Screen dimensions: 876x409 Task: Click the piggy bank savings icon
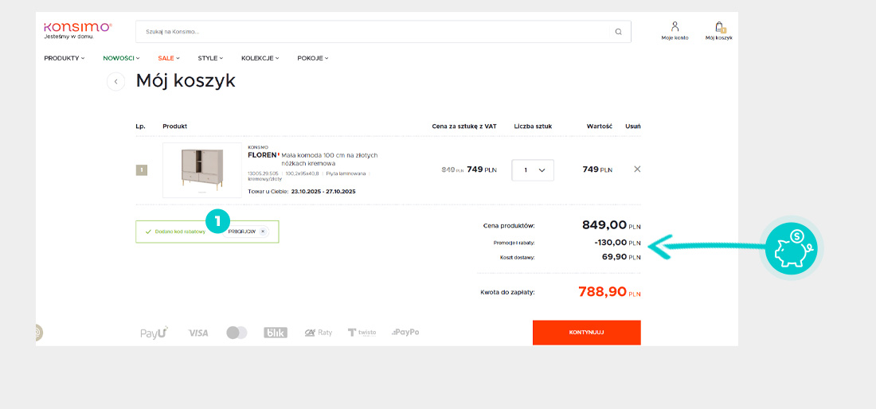791,248
